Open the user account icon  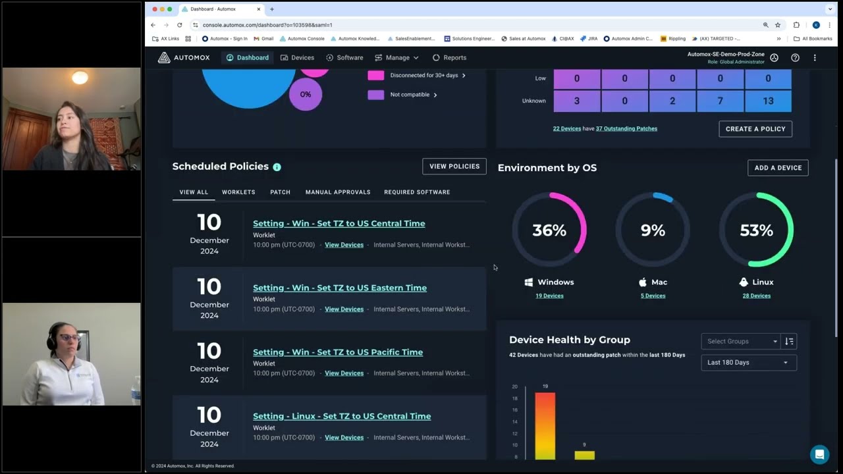coord(774,58)
